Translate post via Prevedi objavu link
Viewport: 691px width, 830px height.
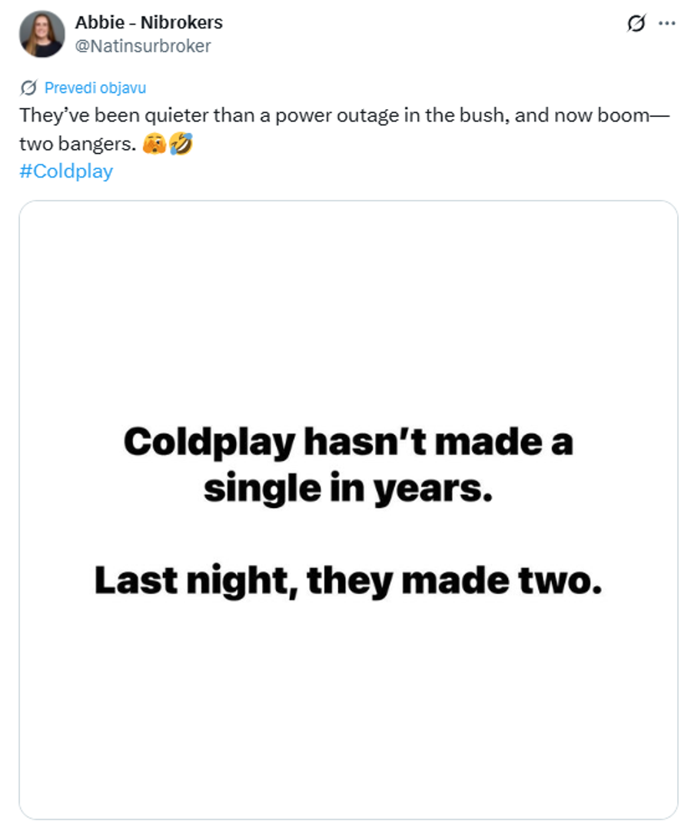pos(95,88)
